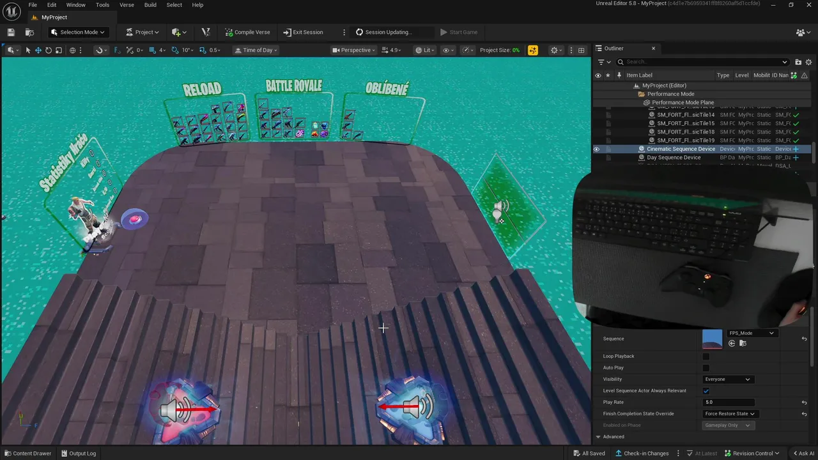
Task: Toggle world/local coordinate globe icon
Action: (x=72, y=50)
